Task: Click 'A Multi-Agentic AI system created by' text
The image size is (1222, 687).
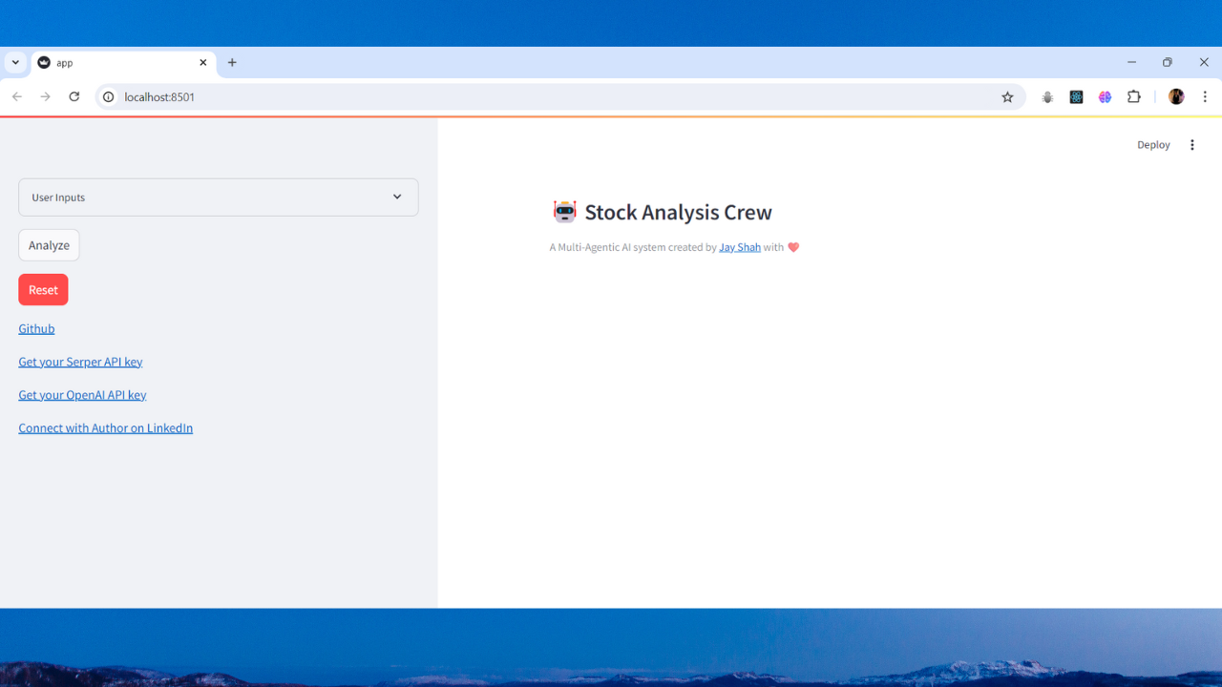Action: [633, 247]
